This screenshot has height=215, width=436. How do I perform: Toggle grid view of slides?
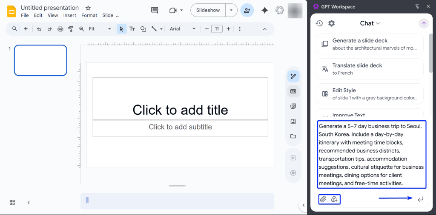(x=12, y=202)
